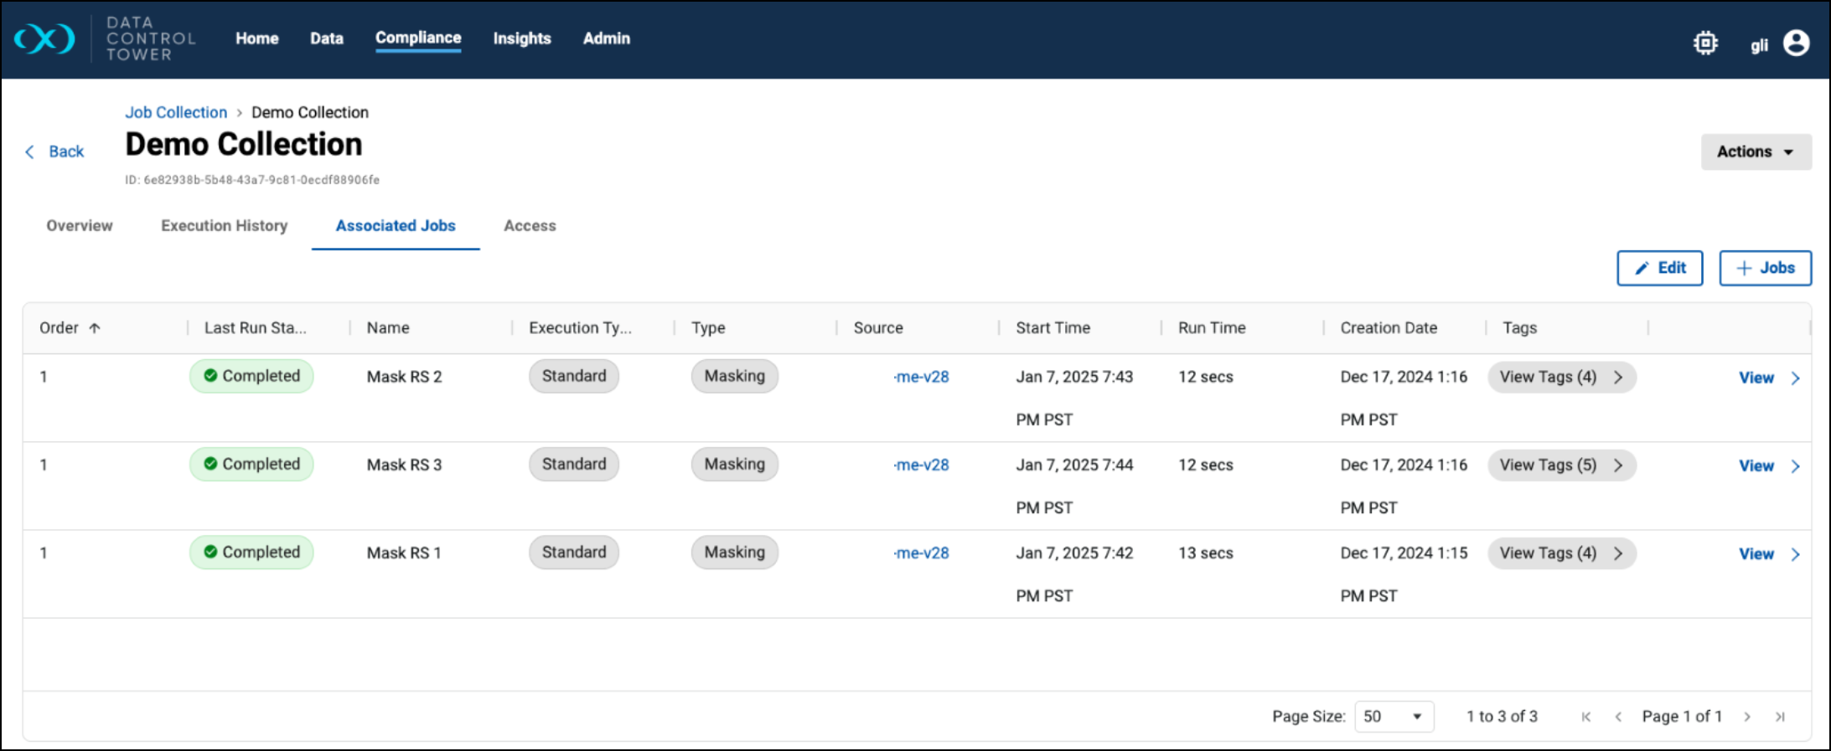Toggle sort arrow on Order column

95,328
